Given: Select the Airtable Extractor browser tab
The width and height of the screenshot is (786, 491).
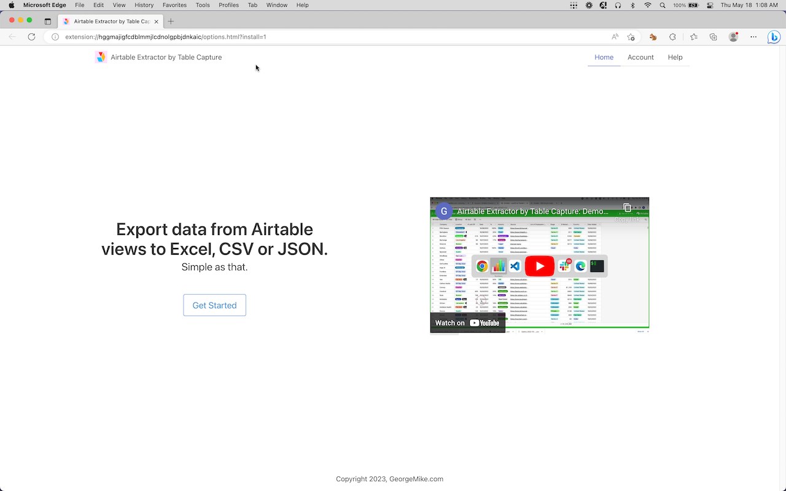Looking at the screenshot, I should coord(111,21).
